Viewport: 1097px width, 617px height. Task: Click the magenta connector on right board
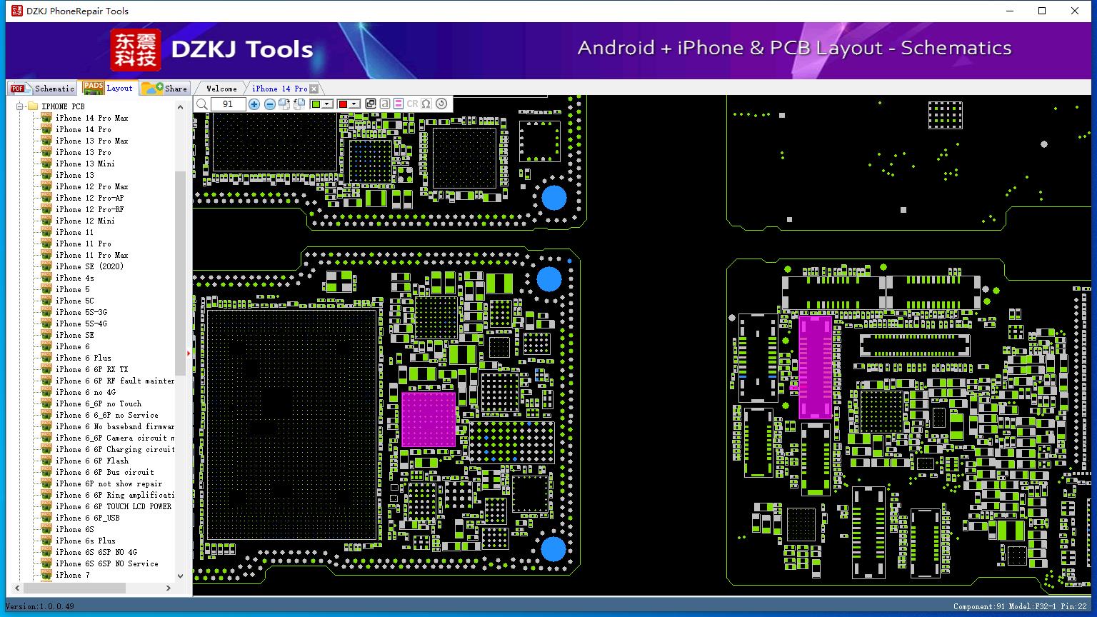click(x=815, y=367)
